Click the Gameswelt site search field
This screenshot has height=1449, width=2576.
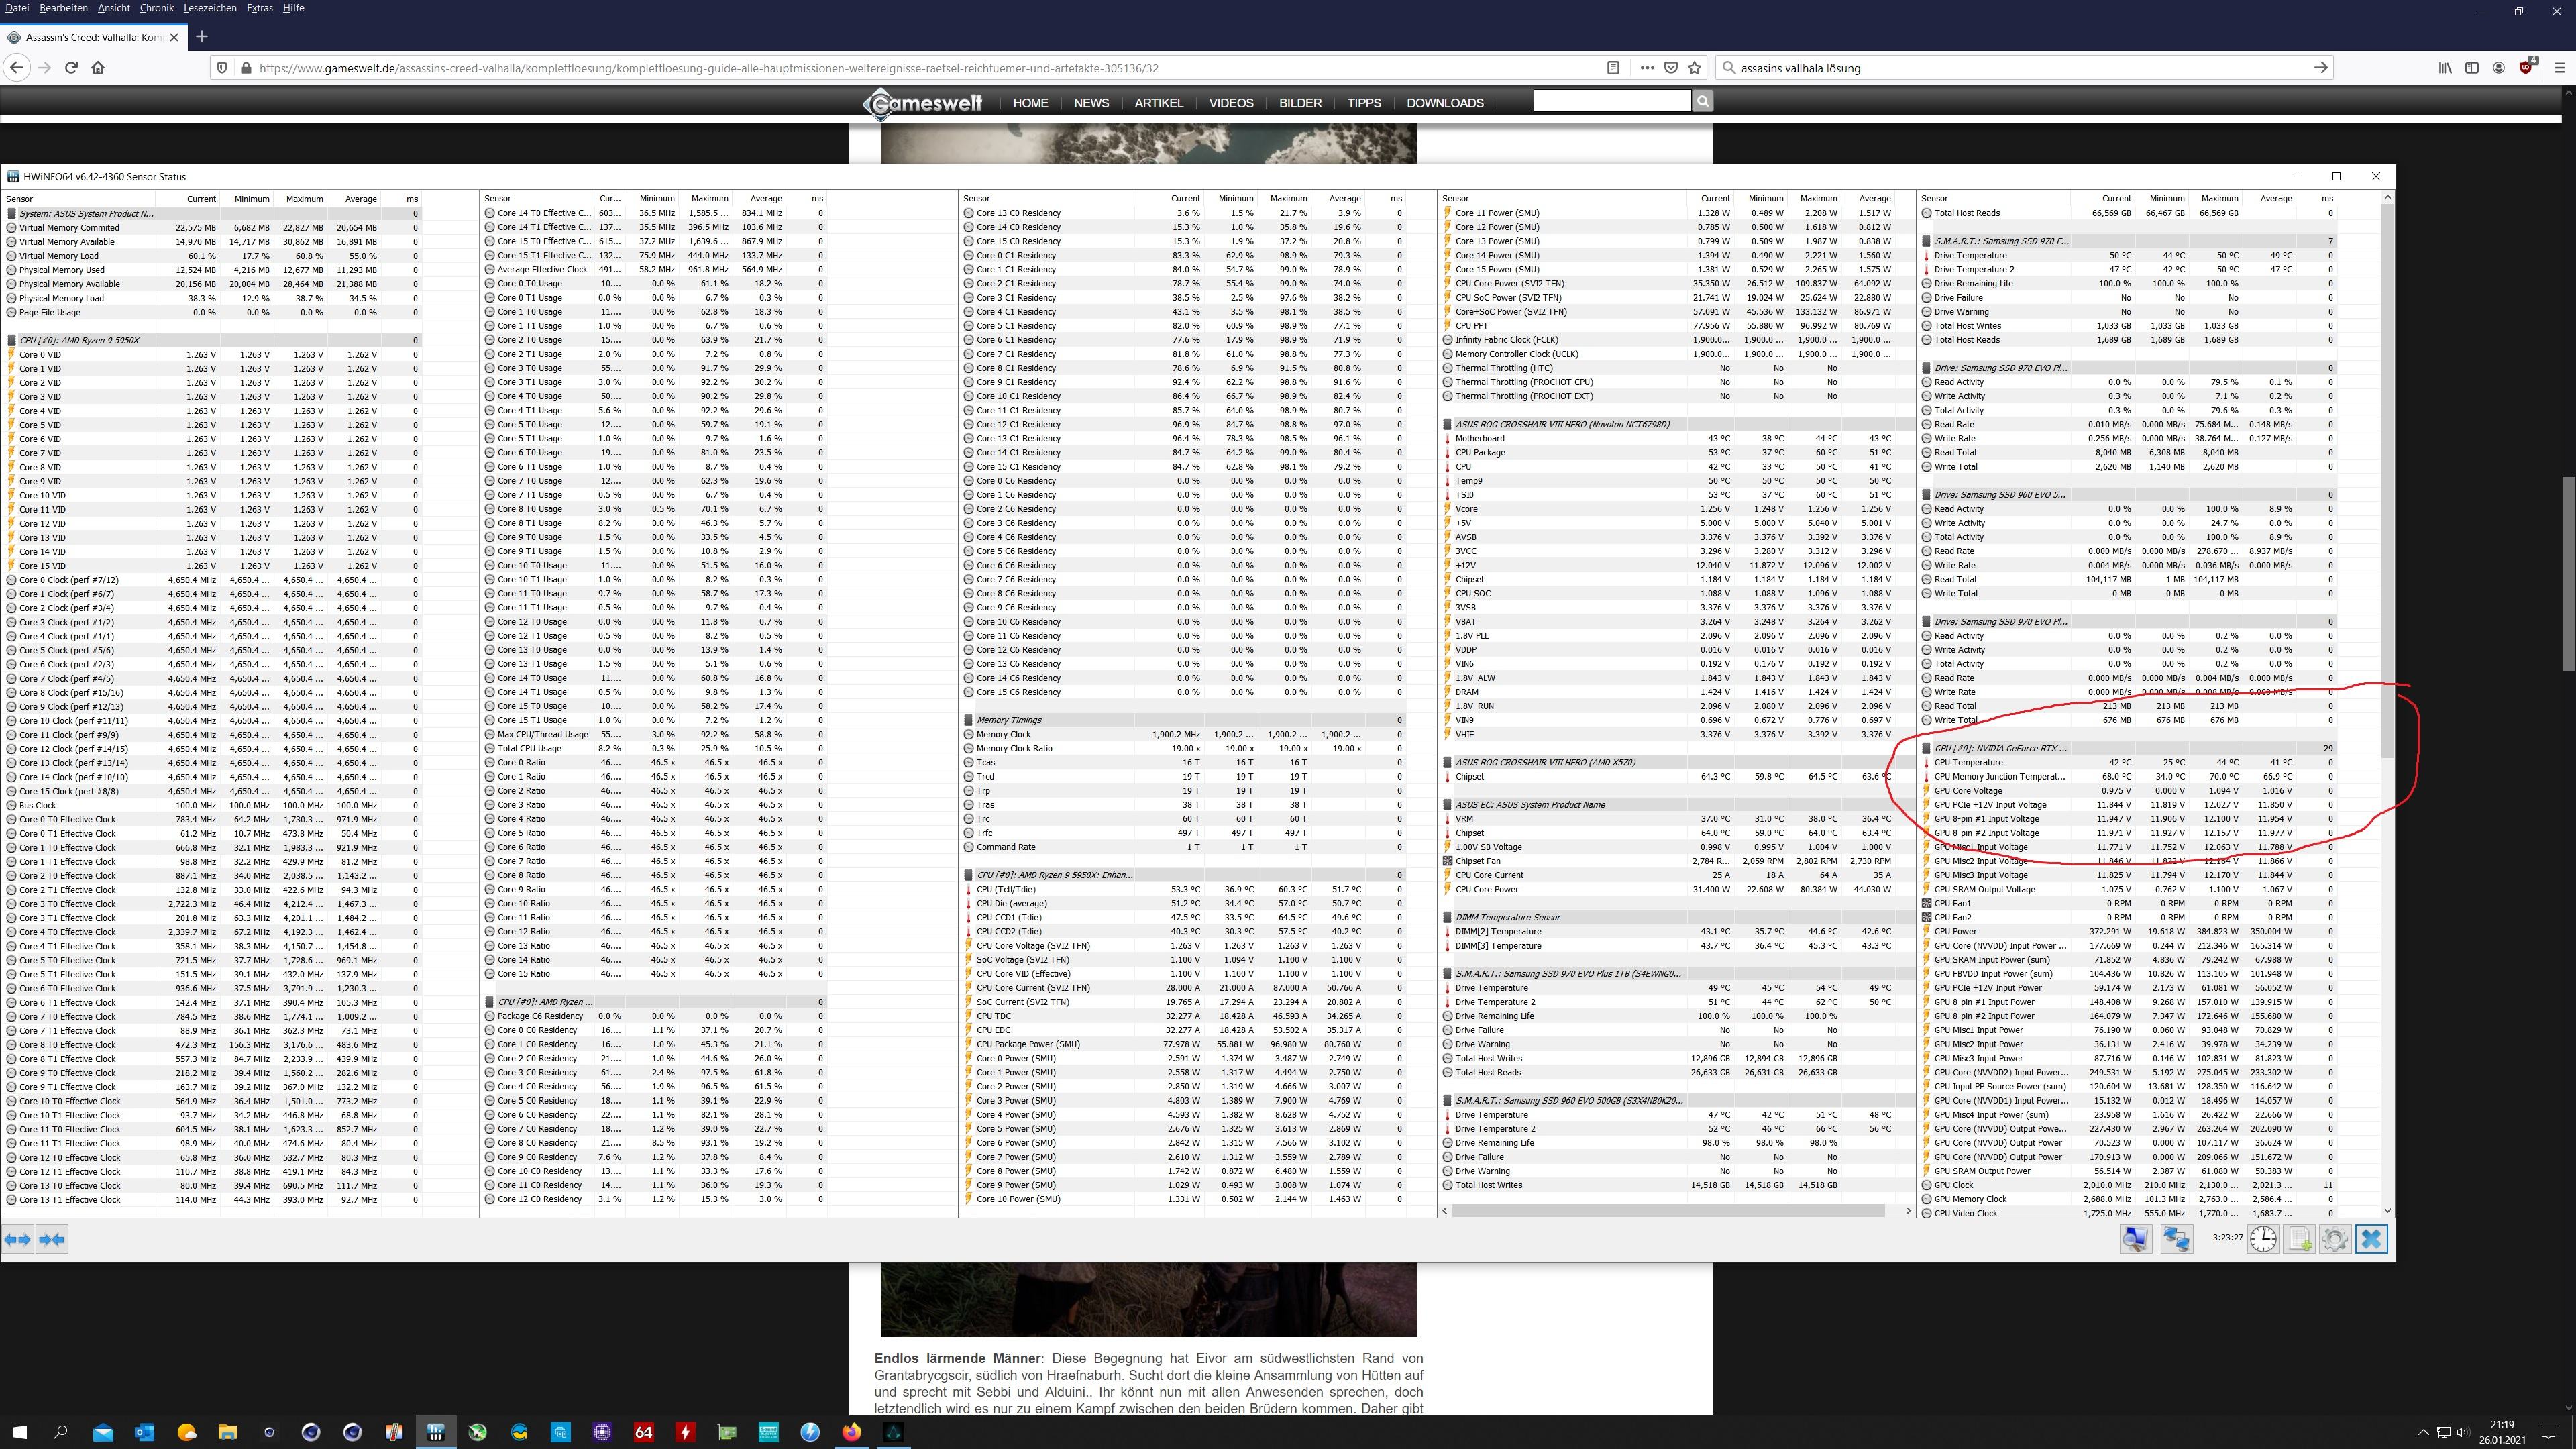point(1611,101)
